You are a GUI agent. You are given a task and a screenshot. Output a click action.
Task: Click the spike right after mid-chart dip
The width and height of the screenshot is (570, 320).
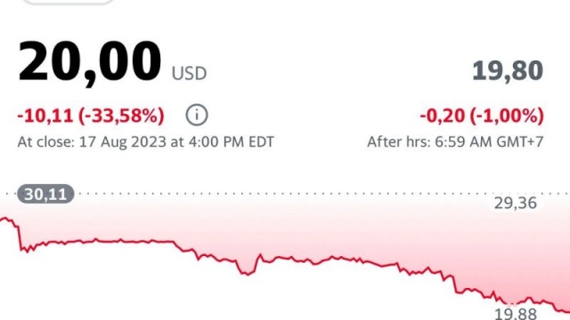click(260, 255)
